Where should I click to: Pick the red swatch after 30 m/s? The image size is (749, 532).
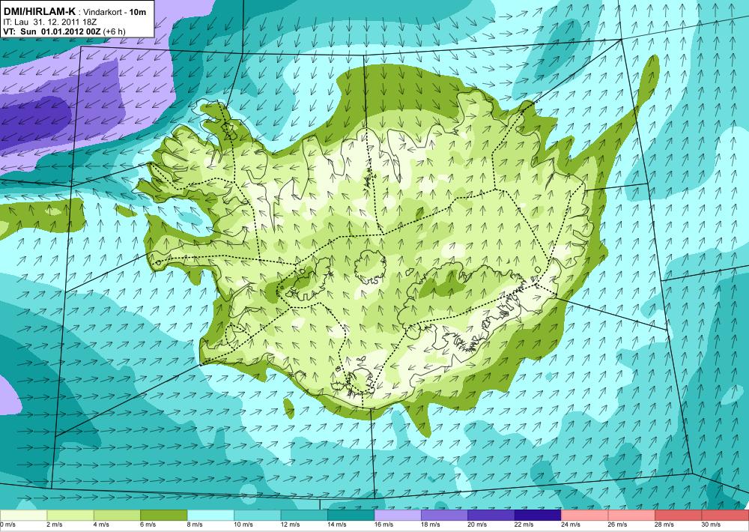[726, 516]
